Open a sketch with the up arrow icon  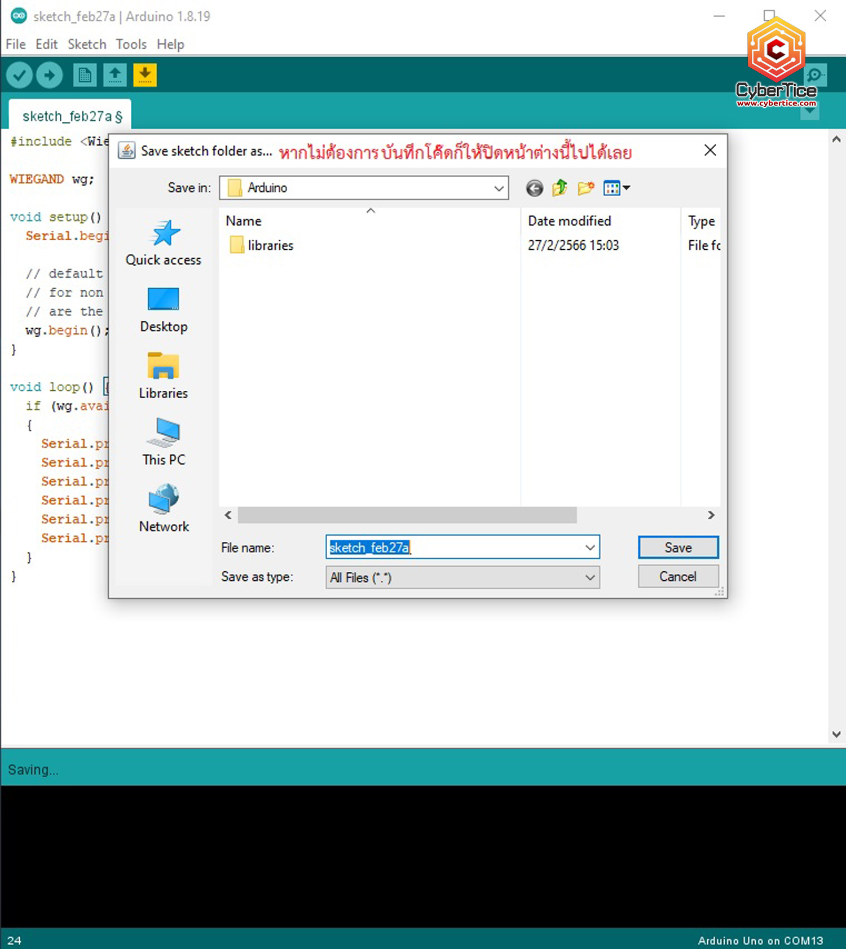click(115, 75)
